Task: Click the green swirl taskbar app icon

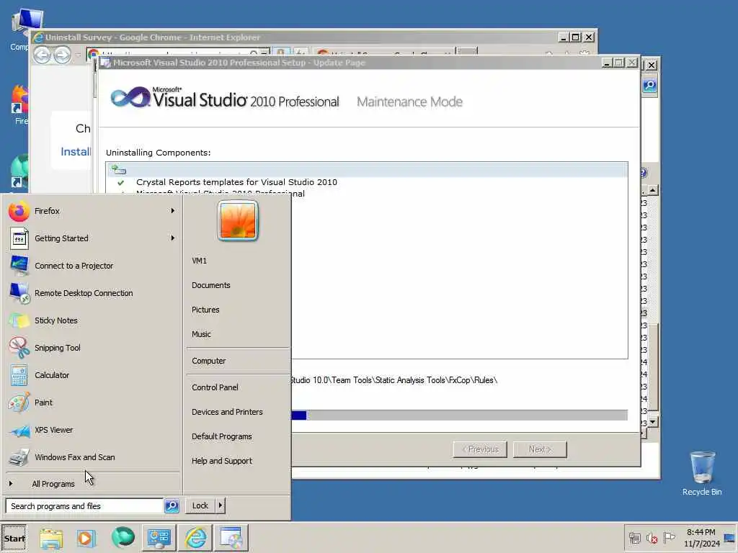Action: (x=123, y=537)
